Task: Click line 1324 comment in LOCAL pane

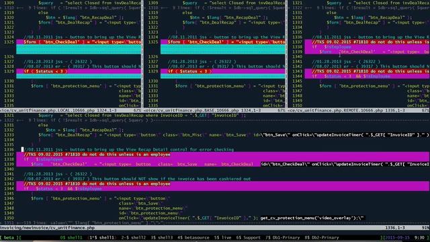Action: [82, 37]
